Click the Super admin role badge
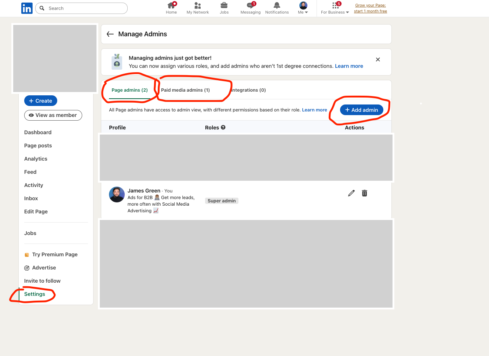This screenshot has height=356, width=489. (x=222, y=201)
